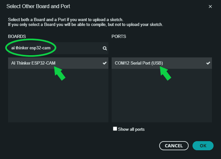The image size is (221, 159).
Task: Click the BOARDS section heading
Action: pos(17,36)
